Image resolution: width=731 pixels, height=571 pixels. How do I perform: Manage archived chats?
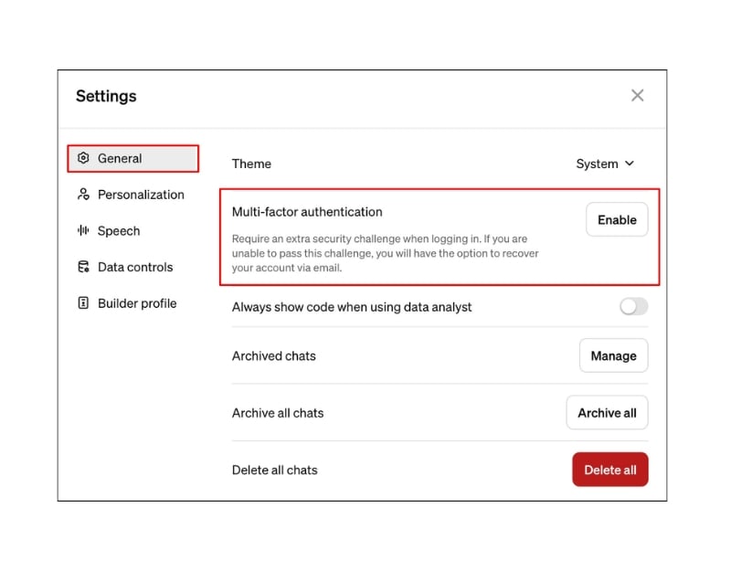613,355
